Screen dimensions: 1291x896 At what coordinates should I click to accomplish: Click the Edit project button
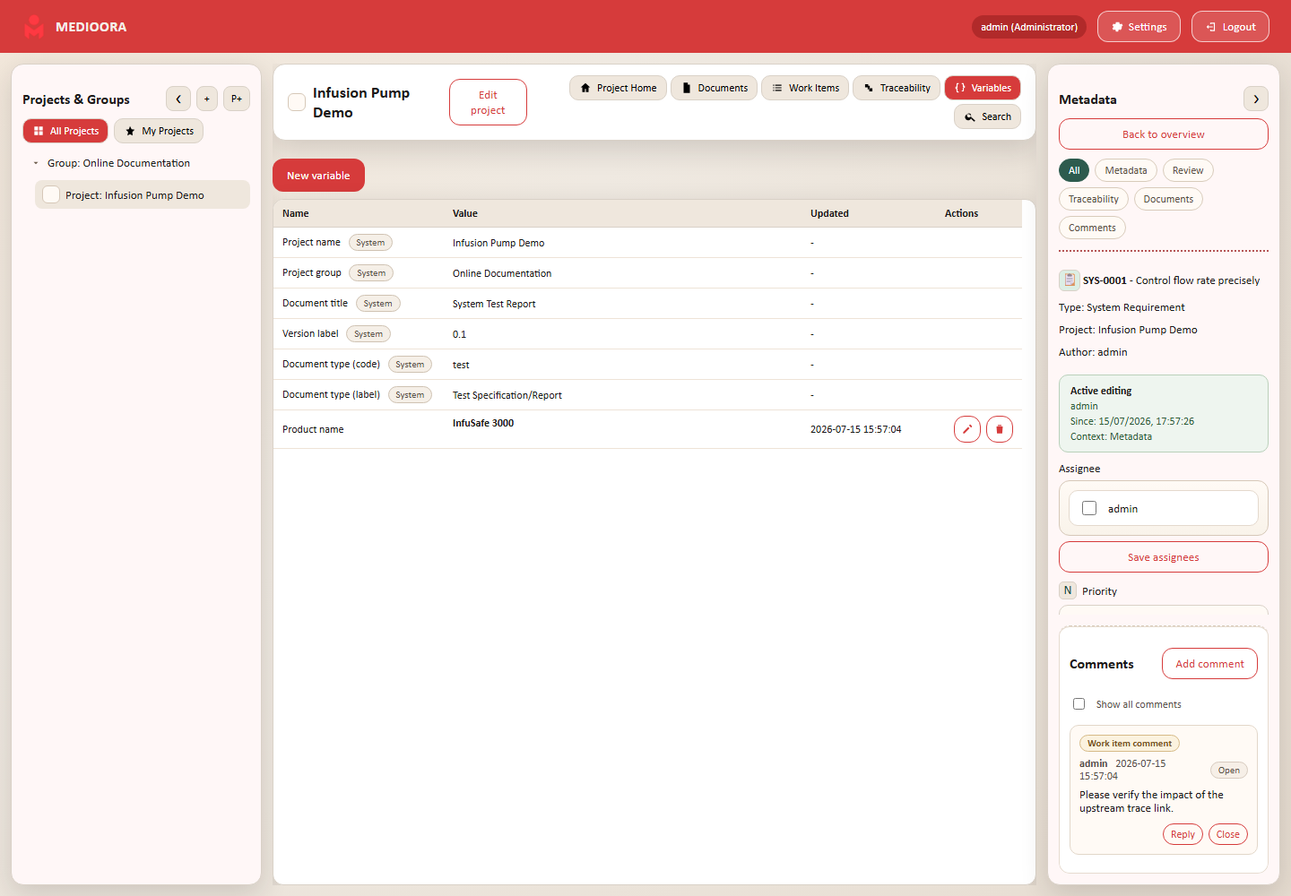pos(488,102)
